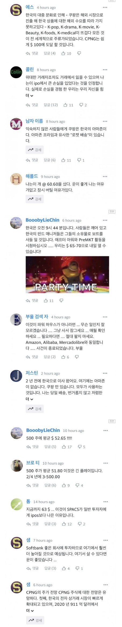The height and width of the screenshot is (627, 122).
Task: Show 답글 (4) replies on 에스's comment
Action: point(50,53)
